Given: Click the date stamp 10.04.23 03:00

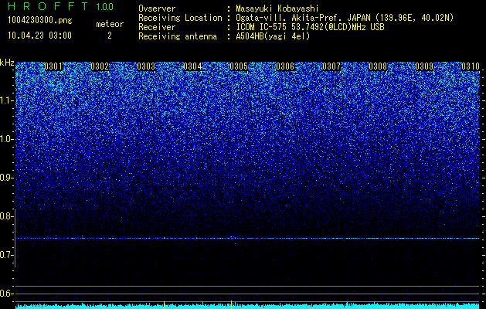Looking at the screenshot, I should (39, 36).
